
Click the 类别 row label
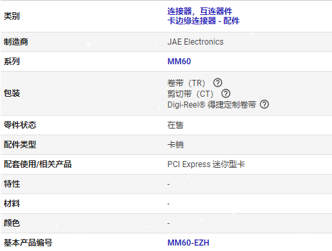[11, 16]
